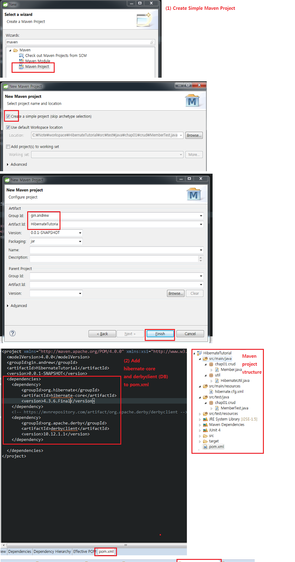Clear the wizard filter text icon

pyautogui.click(x=152, y=42)
